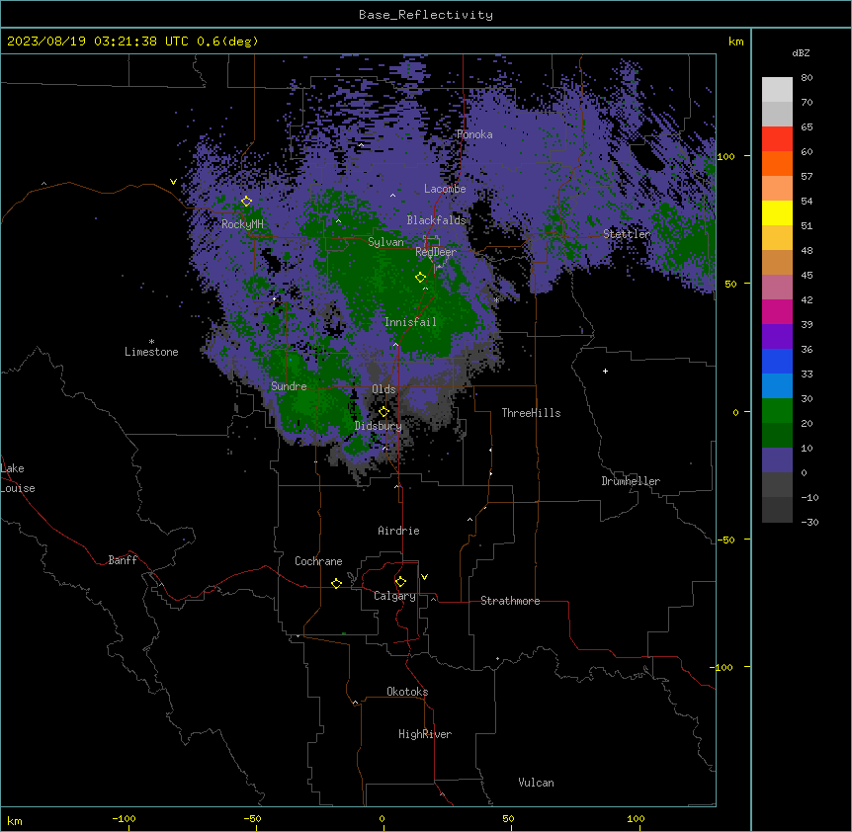This screenshot has width=852, height=832.
Task: Click the 45 value on dBZ scale
Action: pos(807,276)
